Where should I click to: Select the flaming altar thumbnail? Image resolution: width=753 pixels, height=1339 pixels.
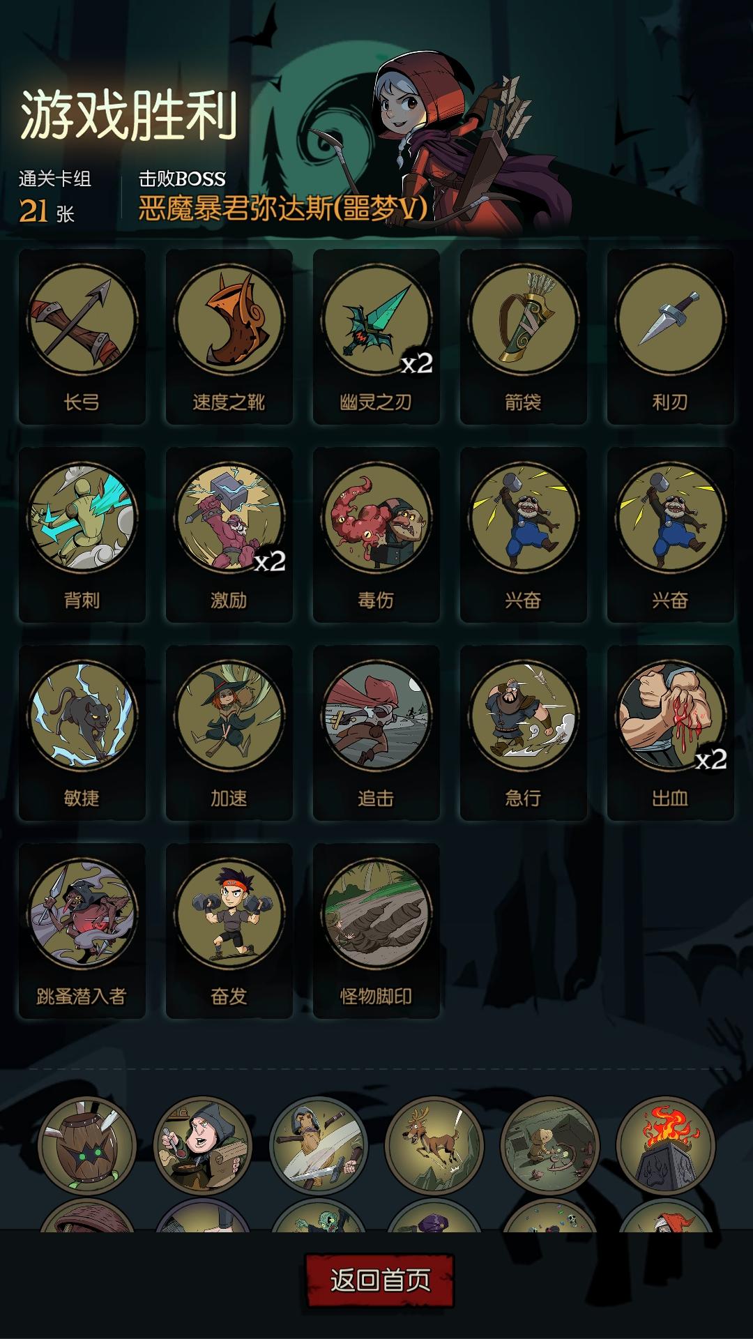[666, 1145]
